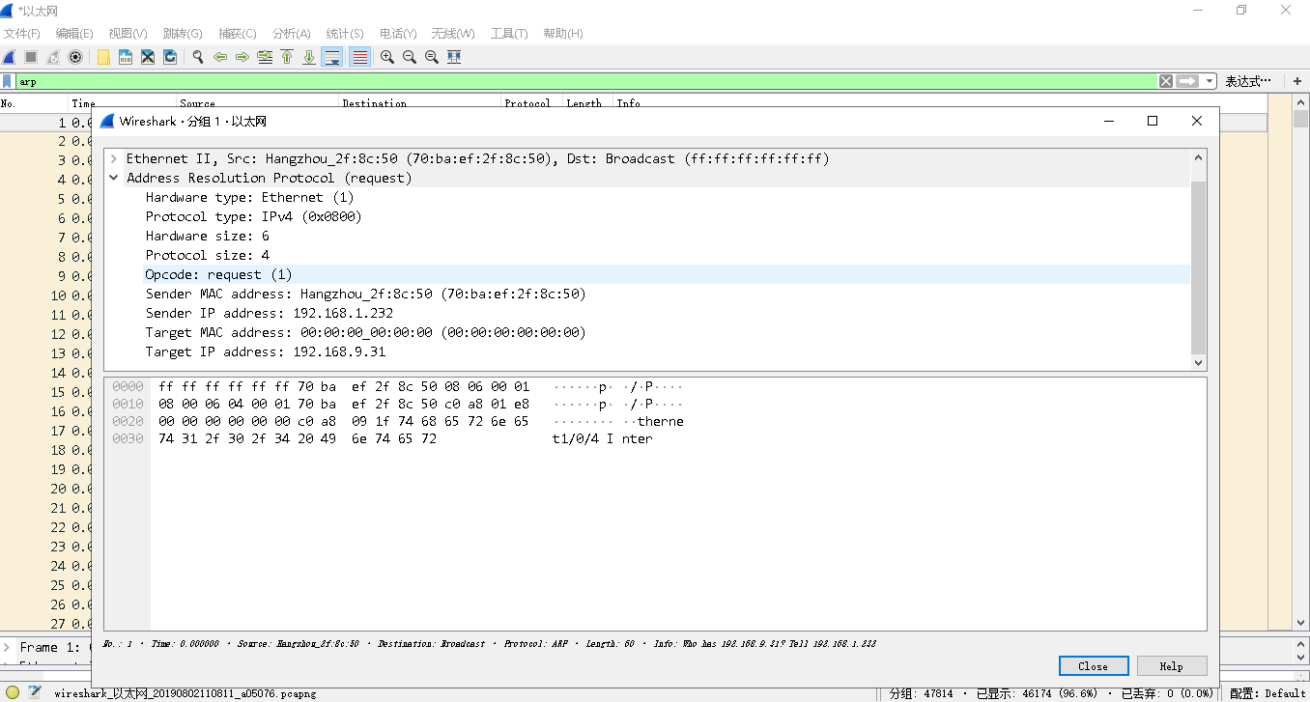
Task: Restart the current capture
Action: coord(53,57)
